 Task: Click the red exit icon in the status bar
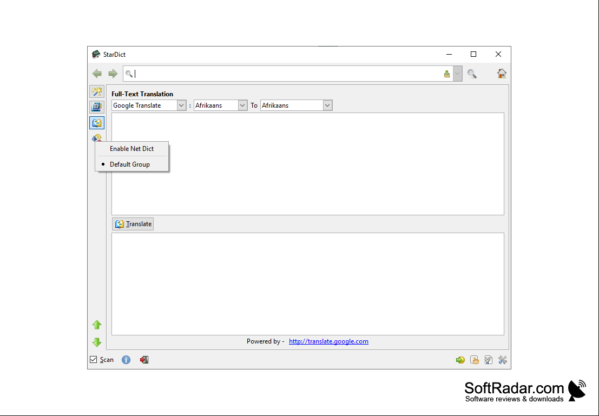pyautogui.click(x=144, y=360)
